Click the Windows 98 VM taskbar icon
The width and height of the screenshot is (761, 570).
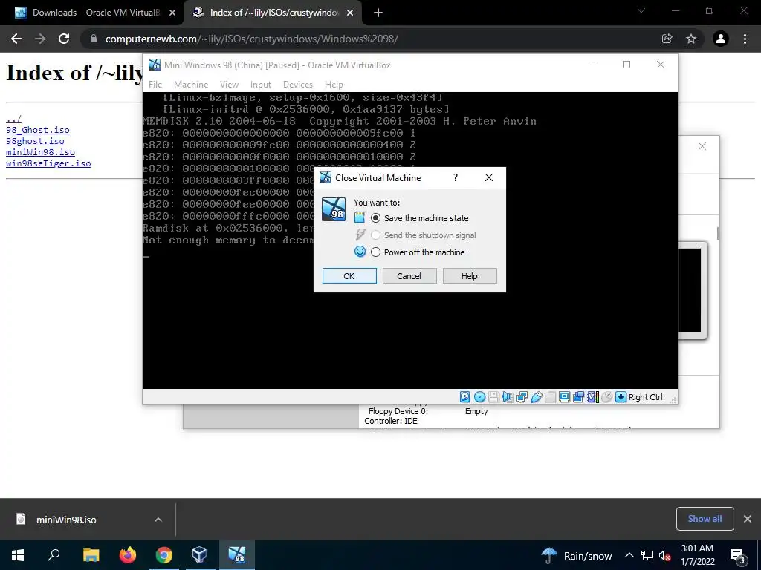(237, 555)
